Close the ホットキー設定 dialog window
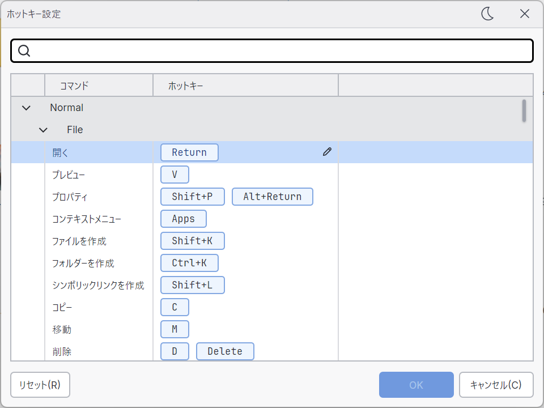This screenshot has width=544, height=408. 524,14
